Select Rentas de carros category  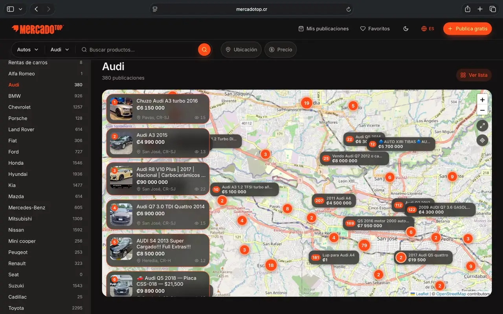(x=45, y=62)
